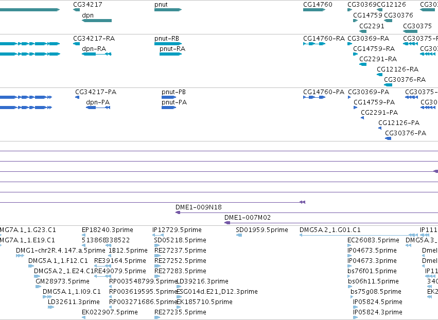Click the CG30369-RA transcript label
This screenshot has width=438, height=320.
[x=368, y=39]
